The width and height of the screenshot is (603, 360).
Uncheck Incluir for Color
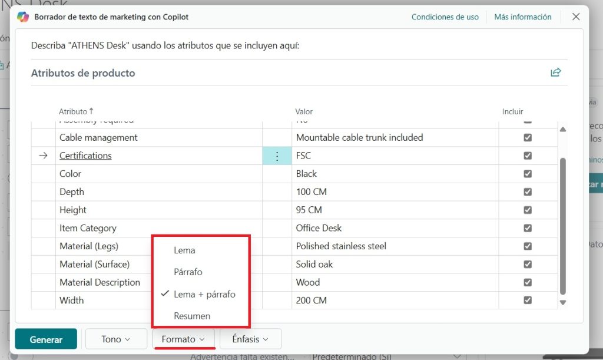[528, 173]
